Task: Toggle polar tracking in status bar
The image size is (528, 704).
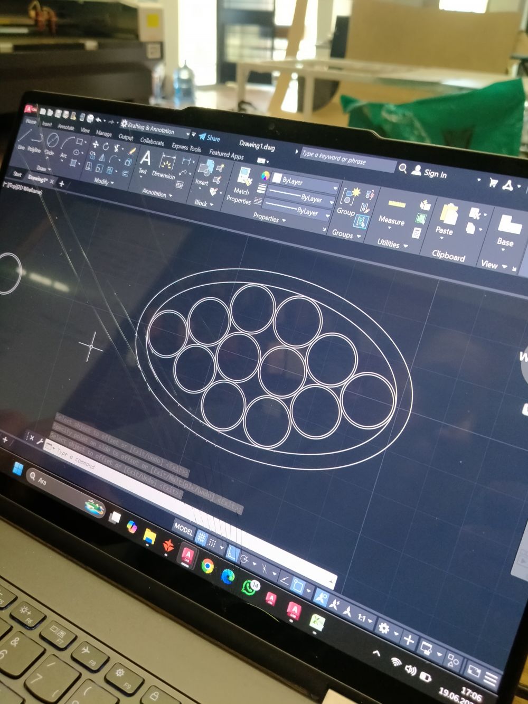Action: click(244, 558)
